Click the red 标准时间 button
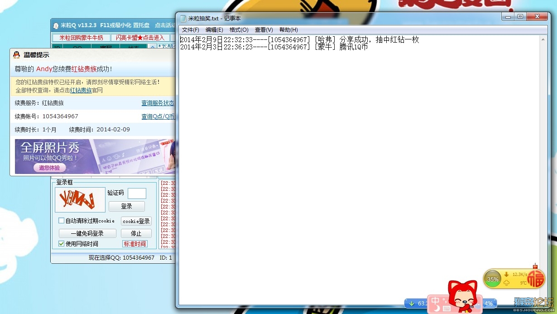 135,244
